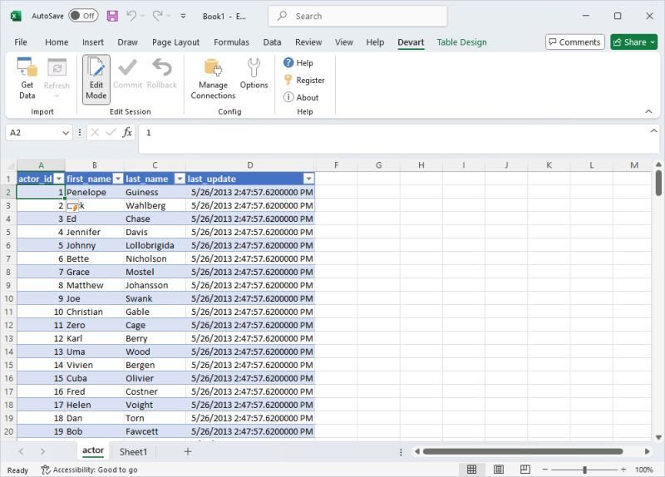Select the Sheet1 sheet tab

[133, 452]
